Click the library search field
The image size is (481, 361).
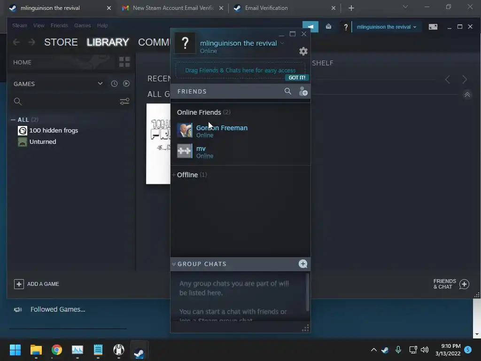(x=66, y=102)
